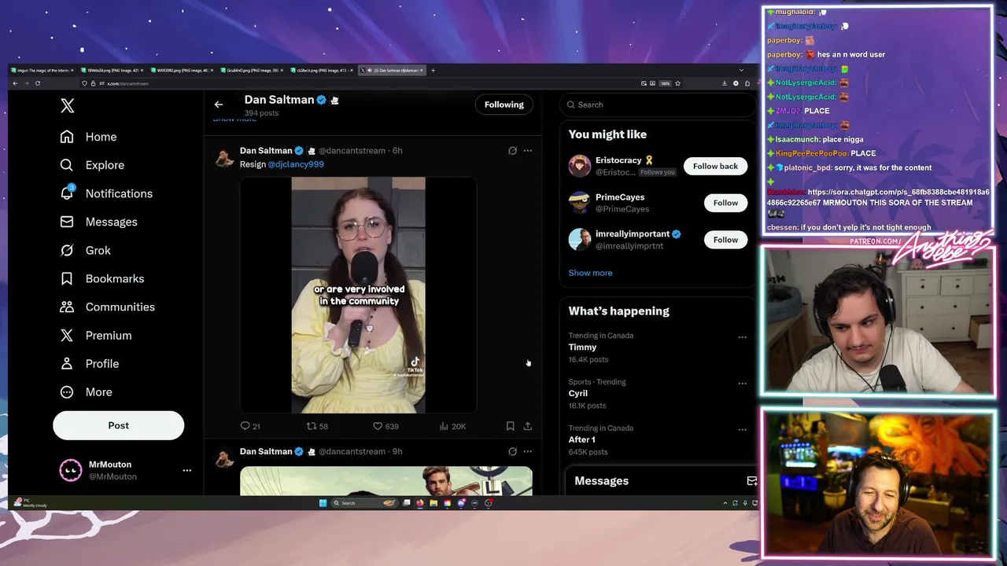This screenshot has width=1007, height=566.
Task: Bookmark page with star icon in address bar
Action: click(677, 83)
